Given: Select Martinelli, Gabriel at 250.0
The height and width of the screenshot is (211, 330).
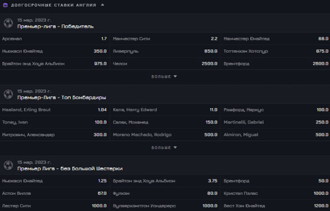Looking at the screenshot, I should tap(275, 122).
